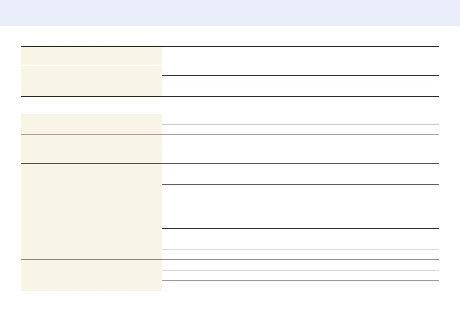Select first white row beside second beige cell
460x325 pixels.
pyautogui.click(x=300, y=70)
